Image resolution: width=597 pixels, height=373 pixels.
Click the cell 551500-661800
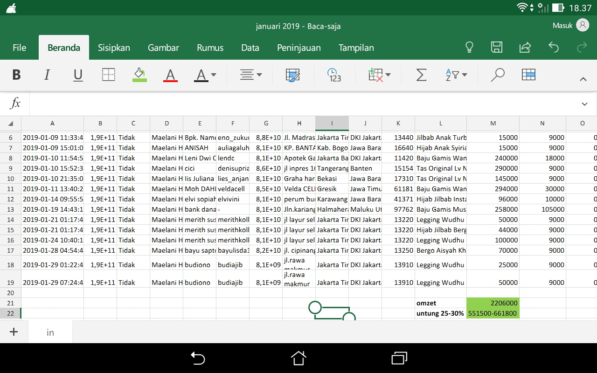[493, 313]
